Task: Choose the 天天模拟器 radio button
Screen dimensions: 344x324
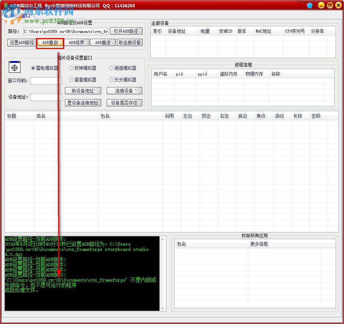Action: pyautogui.click(x=111, y=80)
